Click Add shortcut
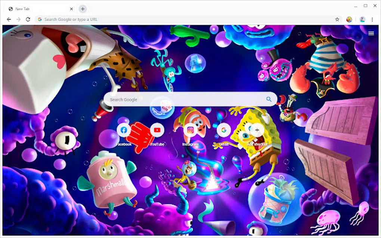The image size is (381, 238). tap(256, 130)
